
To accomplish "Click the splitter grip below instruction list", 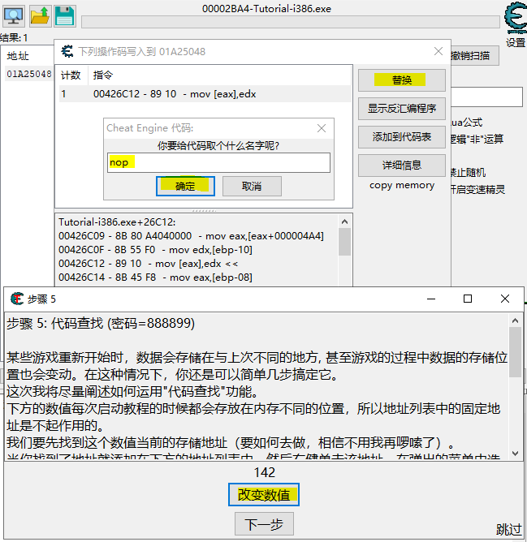I will click(204, 210).
